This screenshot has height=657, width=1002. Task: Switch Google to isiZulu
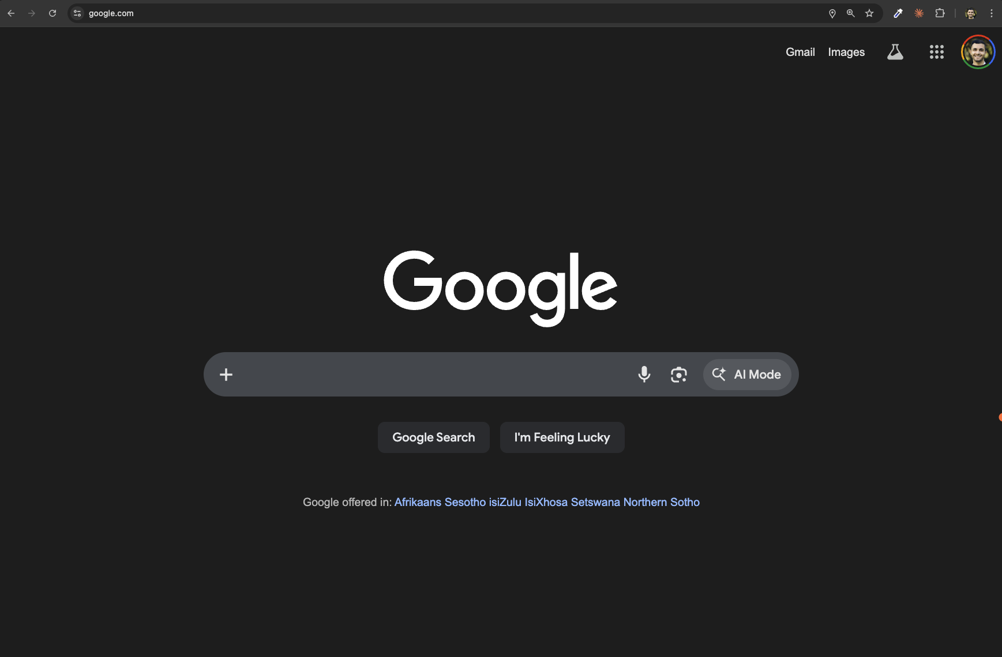(505, 502)
